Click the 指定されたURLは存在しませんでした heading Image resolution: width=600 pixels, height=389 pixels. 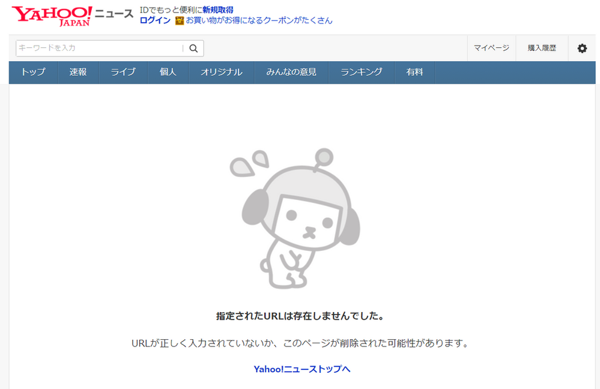coord(300,316)
